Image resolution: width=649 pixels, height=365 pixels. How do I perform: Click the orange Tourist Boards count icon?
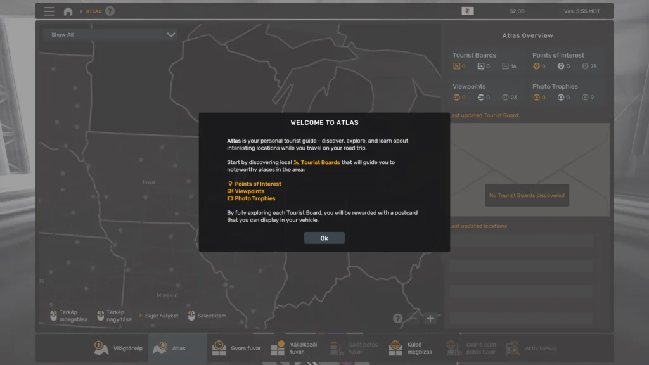coord(456,66)
